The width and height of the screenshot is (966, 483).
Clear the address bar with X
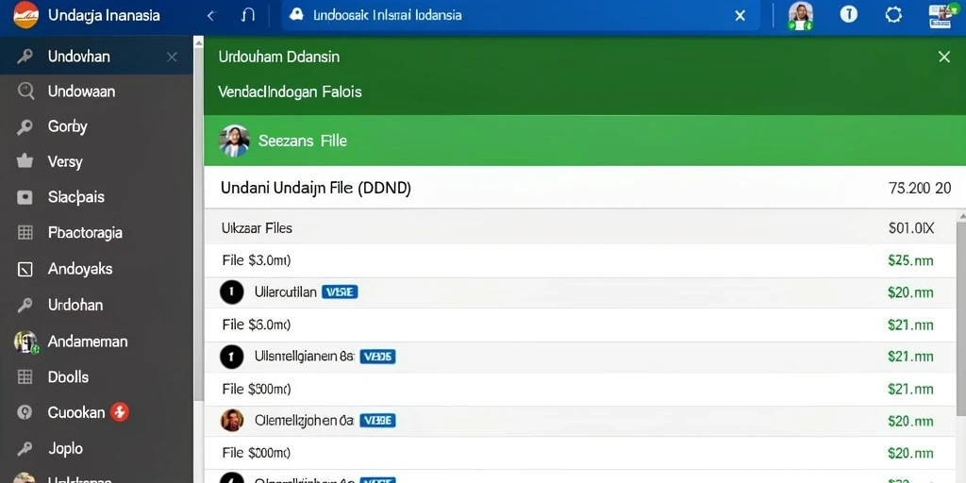(x=740, y=16)
